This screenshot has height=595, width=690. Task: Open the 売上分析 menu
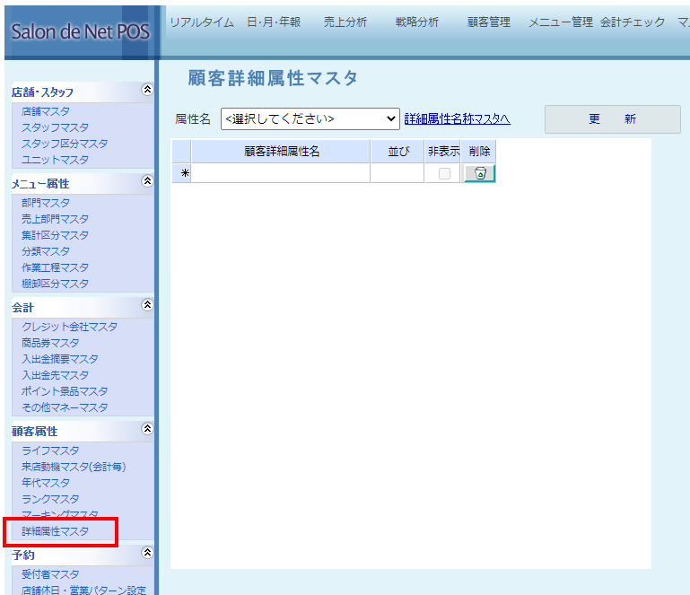(x=345, y=22)
